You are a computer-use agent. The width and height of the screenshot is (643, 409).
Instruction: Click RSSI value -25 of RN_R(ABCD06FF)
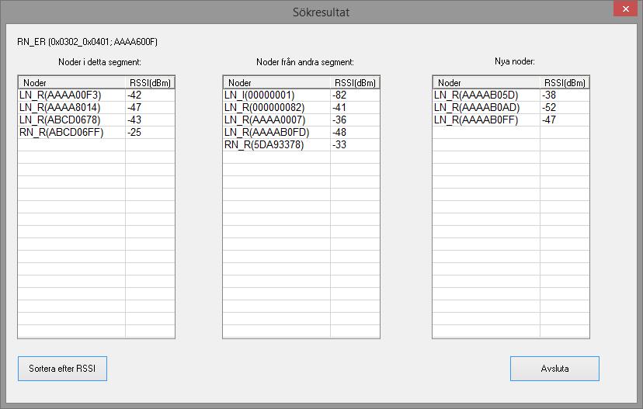pos(134,132)
